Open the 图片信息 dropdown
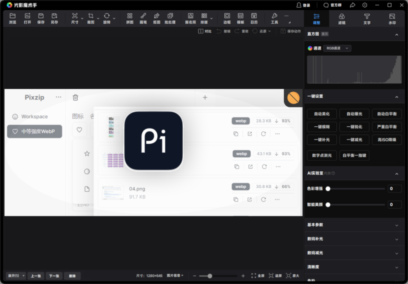 [x=175, y=276]
